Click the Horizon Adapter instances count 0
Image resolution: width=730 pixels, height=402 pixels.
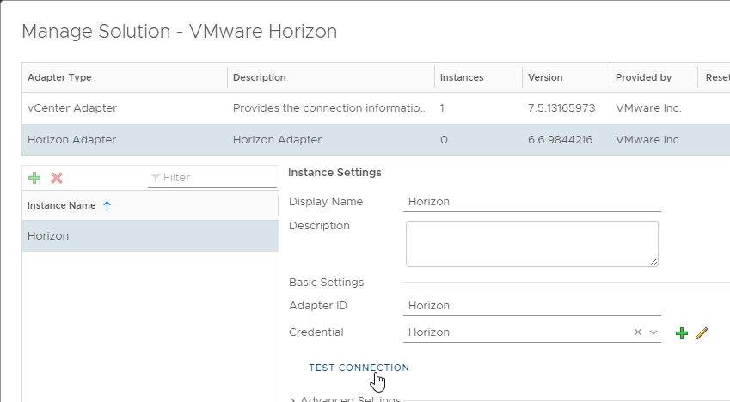click(444, 140)
